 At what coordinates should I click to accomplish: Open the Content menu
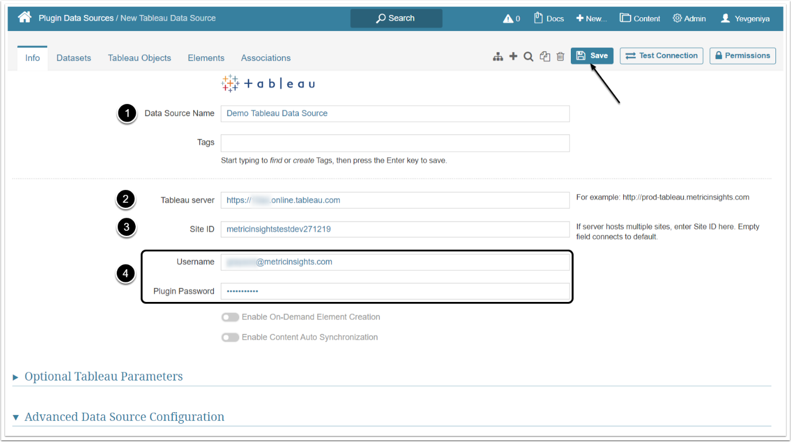pyautogui.click(x=640, y=18)
